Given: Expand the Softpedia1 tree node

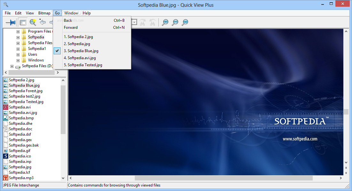Looking at the screenshot, I should click(x=18, y=49).
